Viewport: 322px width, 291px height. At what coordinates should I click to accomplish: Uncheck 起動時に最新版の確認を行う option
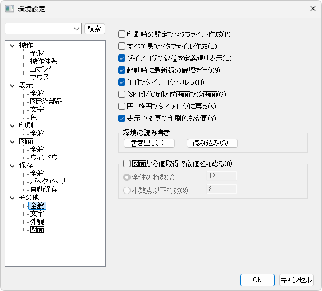click(121, 70)
